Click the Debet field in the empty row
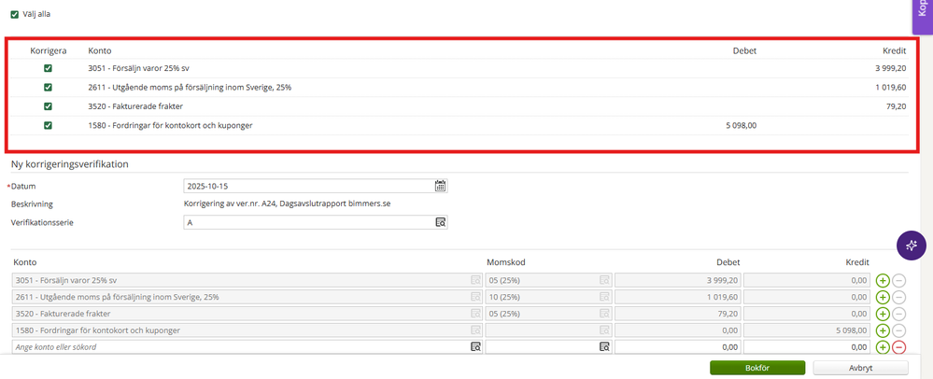Image resolution: width=933 pixels, height=379 pixels. (678, 347)
